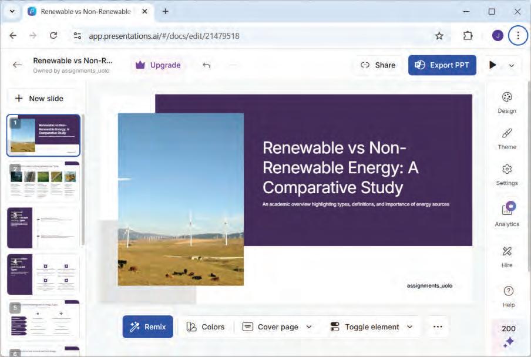
Task: Open the browser extensions puzzle icon
Action: pos(468,36)
